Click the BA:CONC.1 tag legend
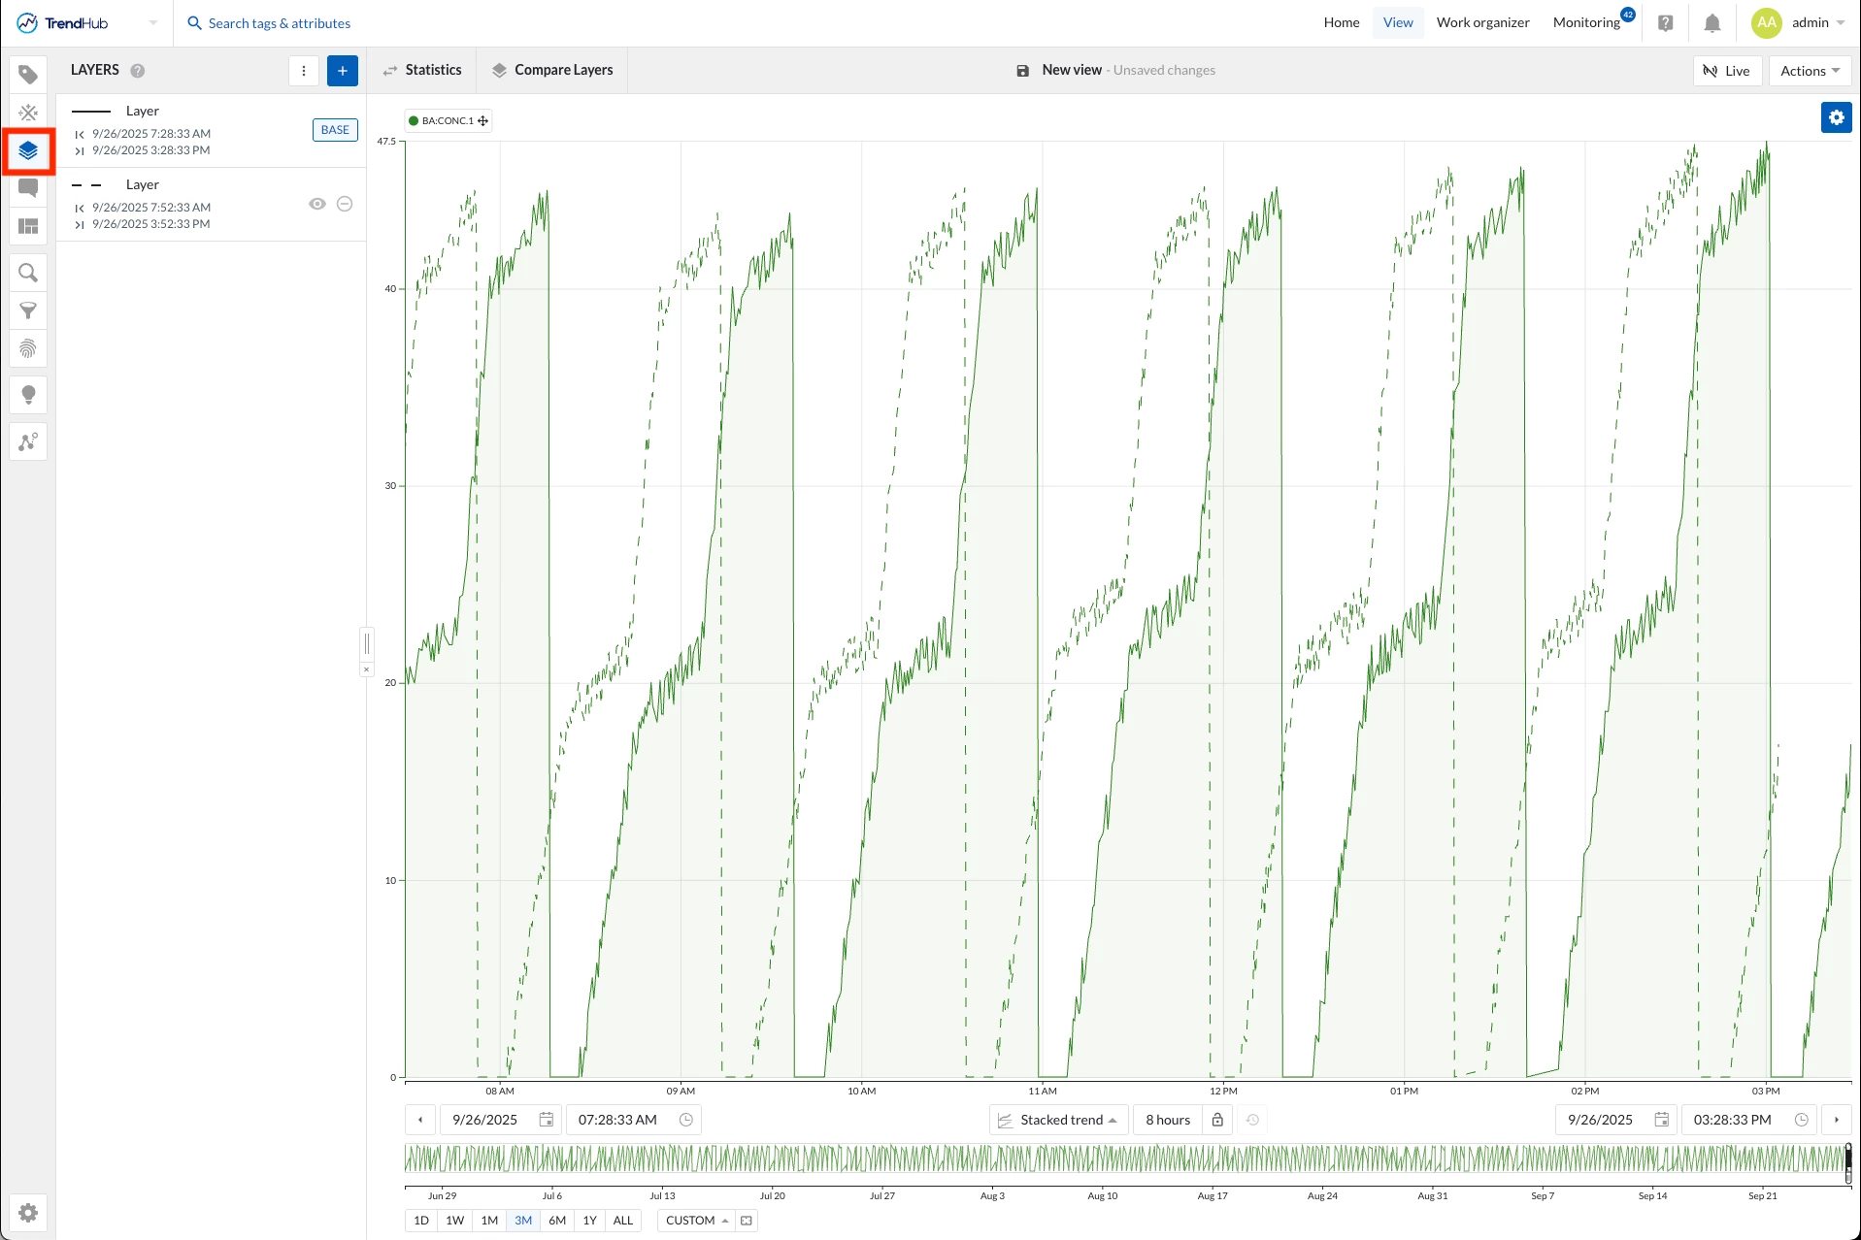 (449, 121)
